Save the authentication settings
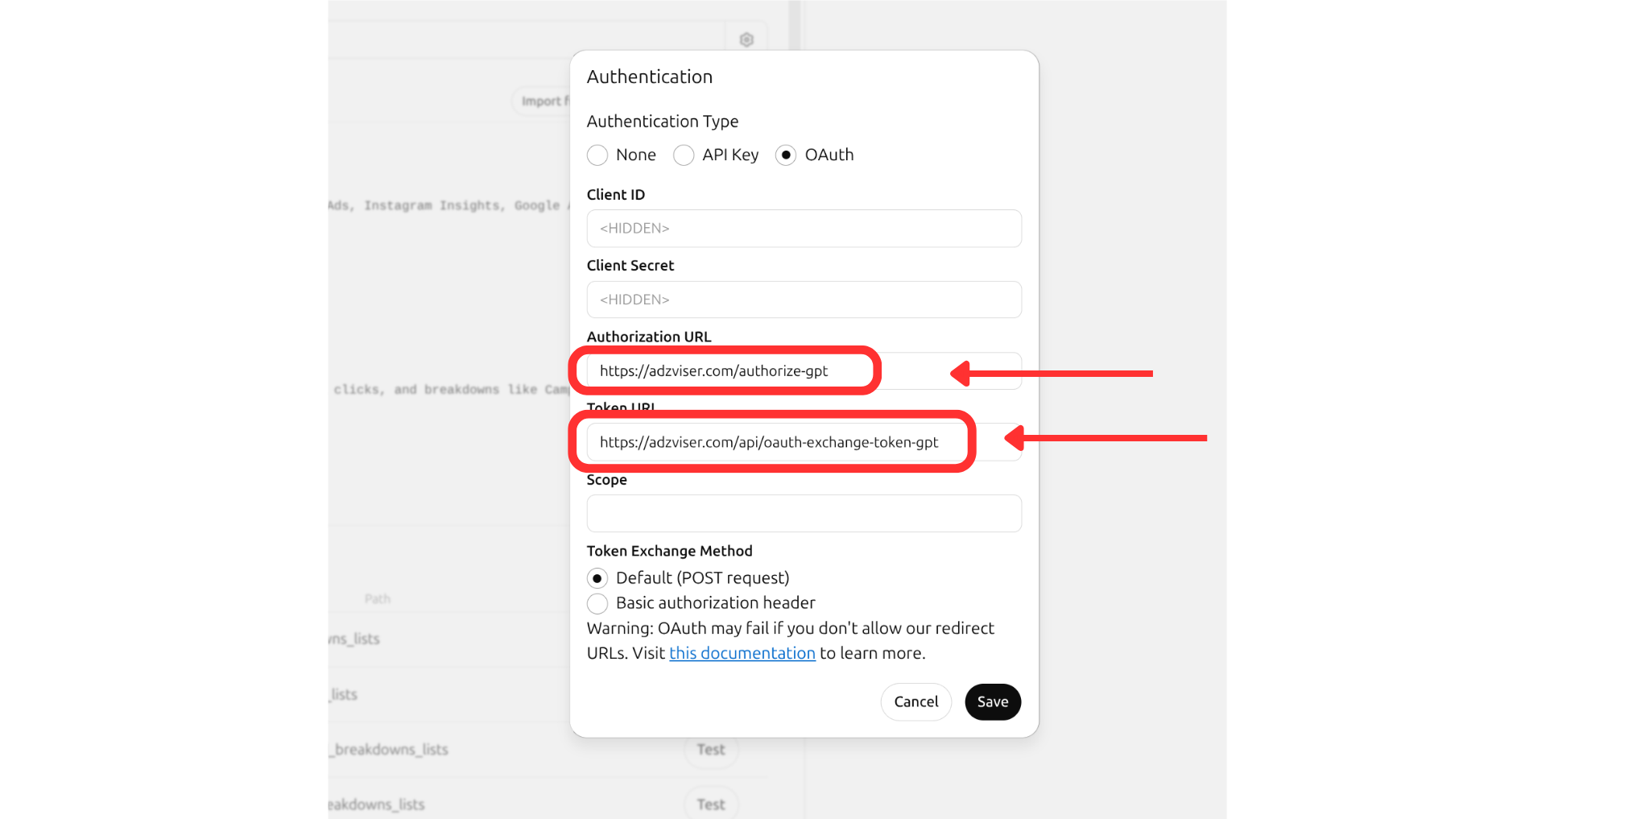This screenshot has height=819, width=1649. 993,702
